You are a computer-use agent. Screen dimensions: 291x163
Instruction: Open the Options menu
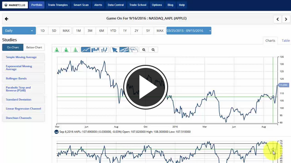tap(157, 5)
